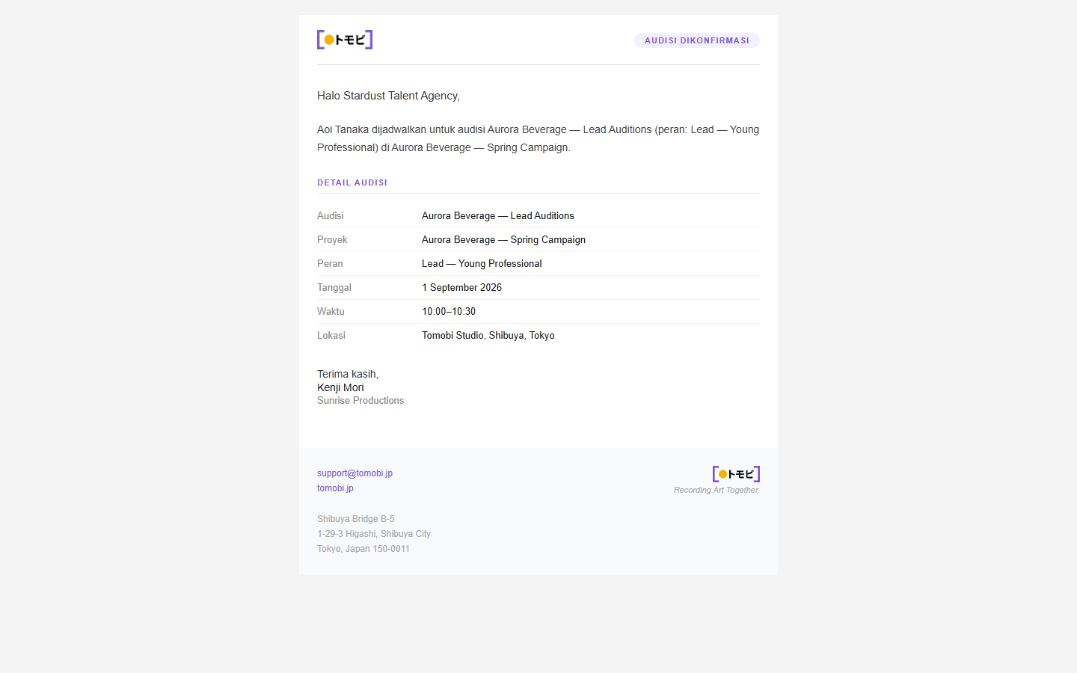Click the greeting 'Halo Stardust Talent Agency,'
Screen dimensions: 1077x673
[x=388, y=96]
